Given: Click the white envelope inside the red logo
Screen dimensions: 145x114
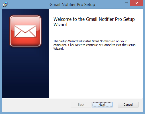Looking at the screenshot, I should (x=25, y=31).
